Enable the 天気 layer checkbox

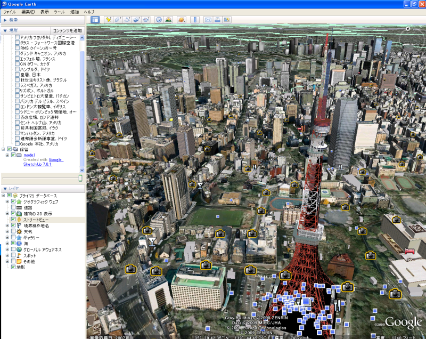click(13, 231)
